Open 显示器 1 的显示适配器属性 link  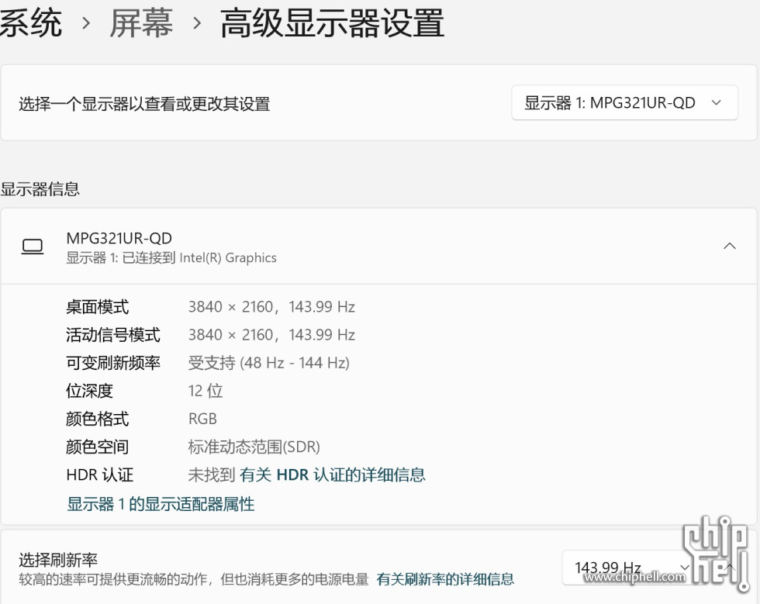pos(161,504)
